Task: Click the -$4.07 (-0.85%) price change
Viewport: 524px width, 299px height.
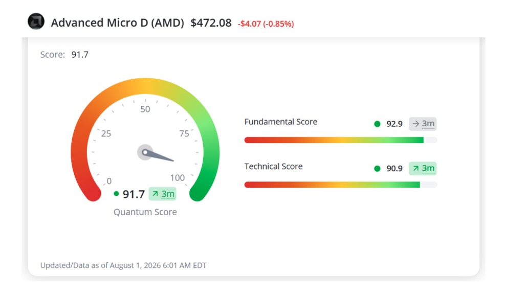Action: pos(266,24)
